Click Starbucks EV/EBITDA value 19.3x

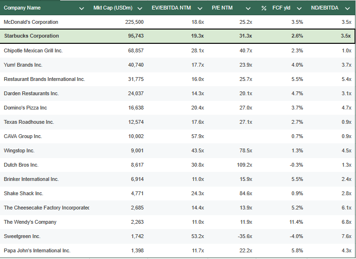[197, 36]
